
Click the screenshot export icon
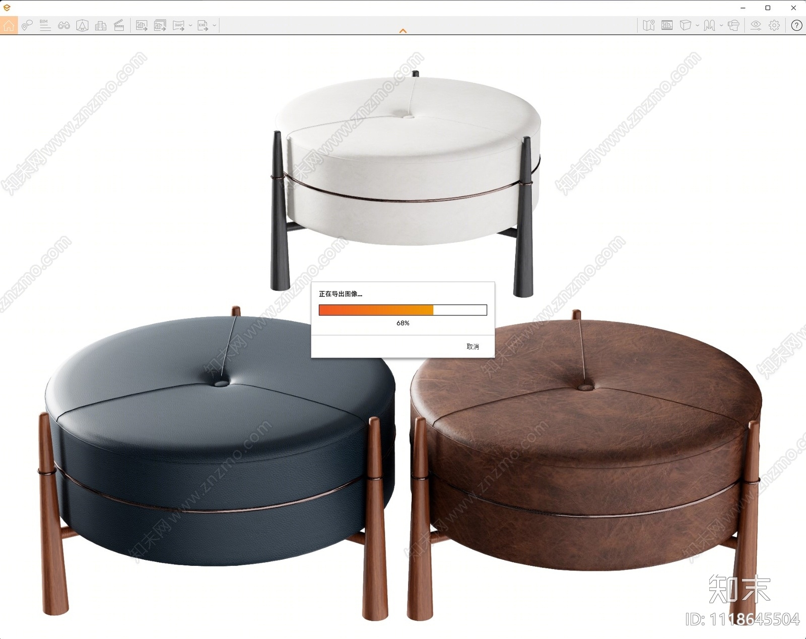[x=142, y=25]
